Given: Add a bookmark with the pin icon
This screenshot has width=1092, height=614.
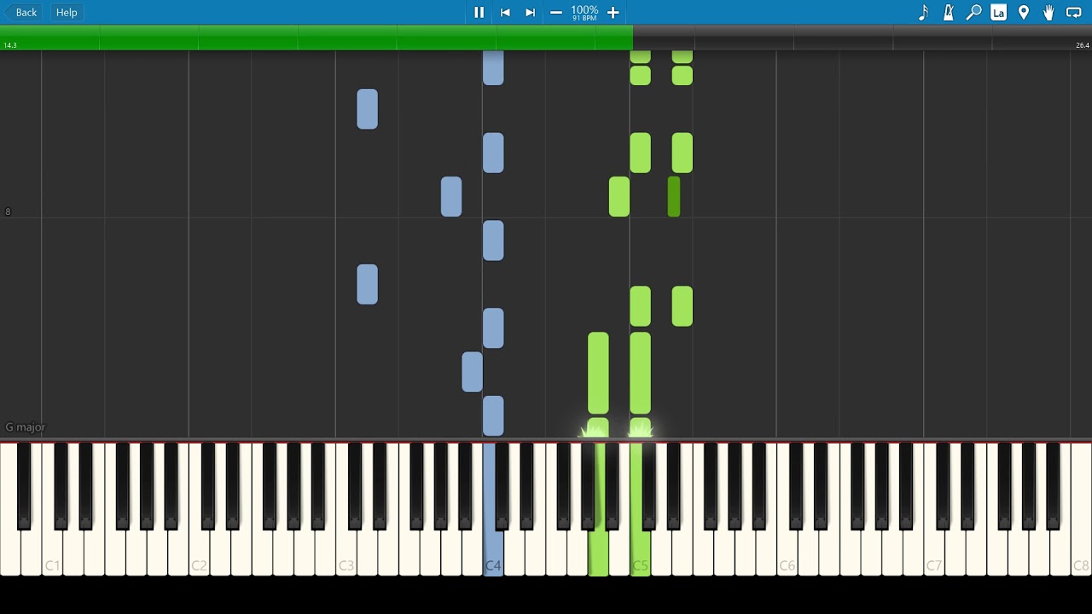Looking at the screenshot, I should 1024,12.
